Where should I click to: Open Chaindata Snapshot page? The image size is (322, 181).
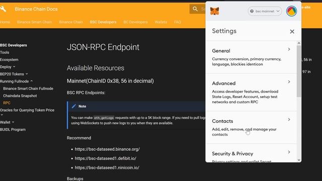pos(20,96)
